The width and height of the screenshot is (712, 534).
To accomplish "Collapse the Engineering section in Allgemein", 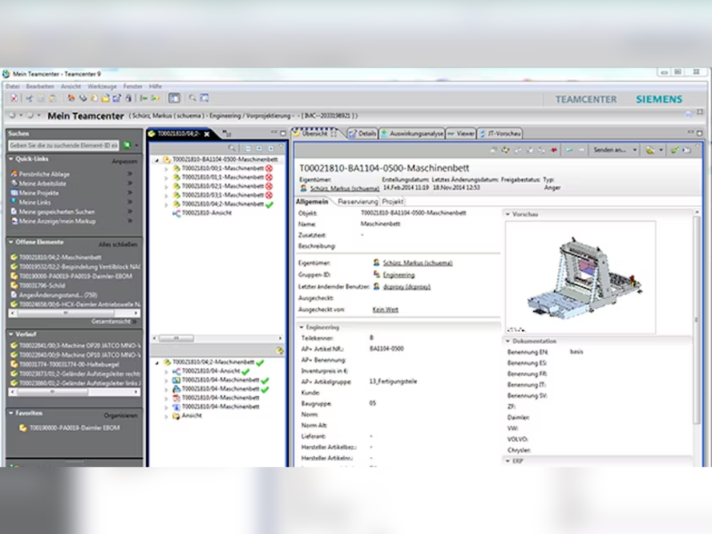I will click(301, 327).
